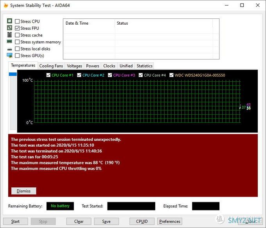Minimize the AIDA64 window
Viewport: 266px width, 228px height.
click(x=226, y=5)
